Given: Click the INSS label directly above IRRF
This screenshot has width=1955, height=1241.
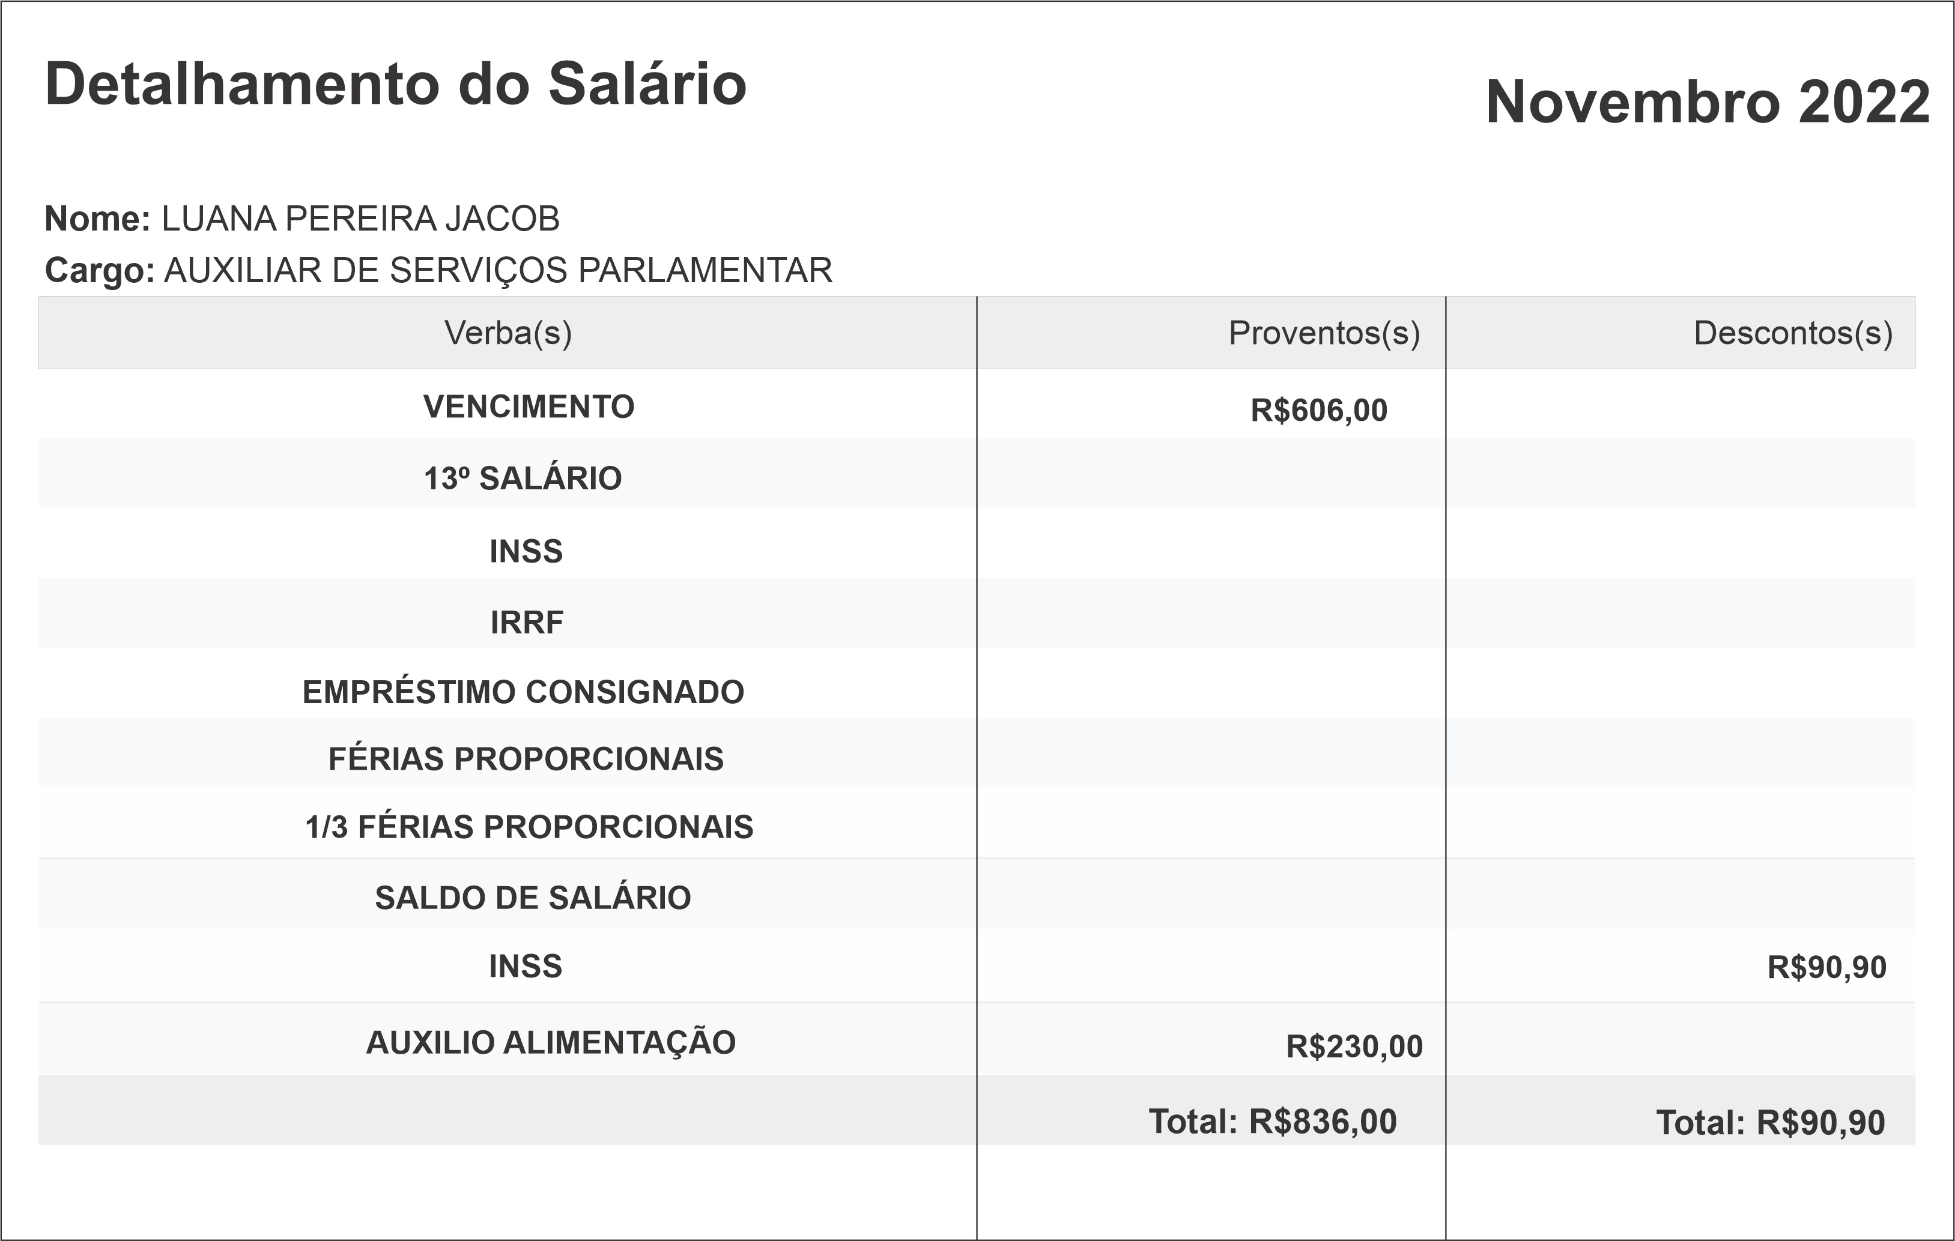Looking at the screenshot, I should [x=526, y=552].
